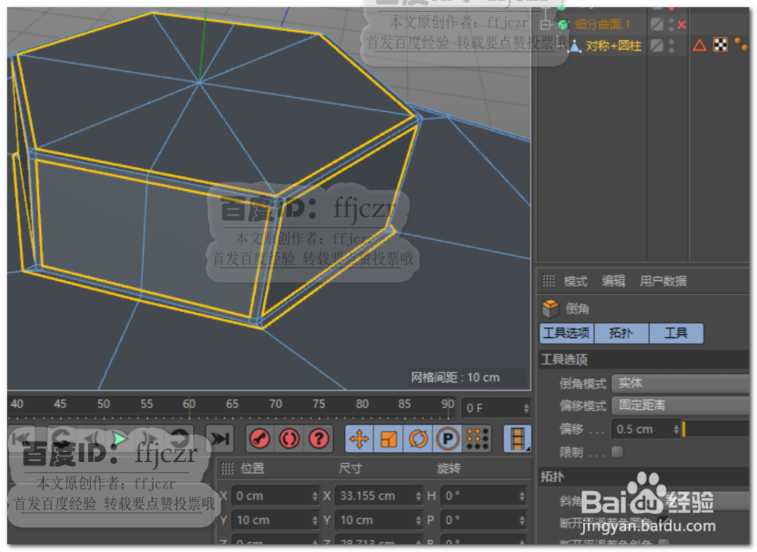The width and height of the screenshot is (757, 552).
Task: Toggle red X enable on 细分曲面.1
Action: tap(681, 25)
